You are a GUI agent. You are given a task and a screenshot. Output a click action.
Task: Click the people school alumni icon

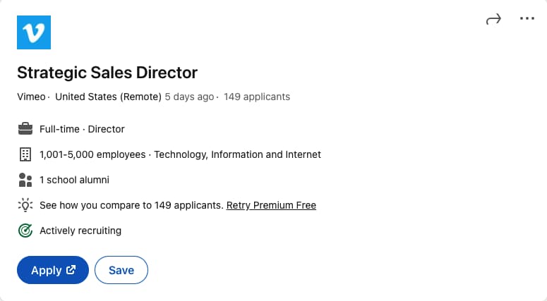[x=25, y=180]
